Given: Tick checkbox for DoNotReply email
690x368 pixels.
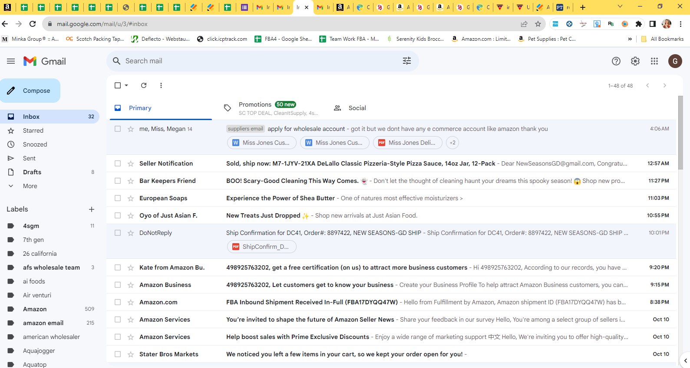Looking at the screenshot, I should (x=118, y=233).
